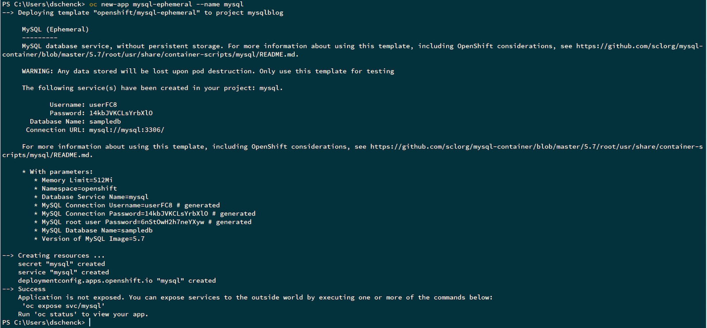Click the 'secret "mysql" created' line
This screenshot has height=328, width=707.
61,264
